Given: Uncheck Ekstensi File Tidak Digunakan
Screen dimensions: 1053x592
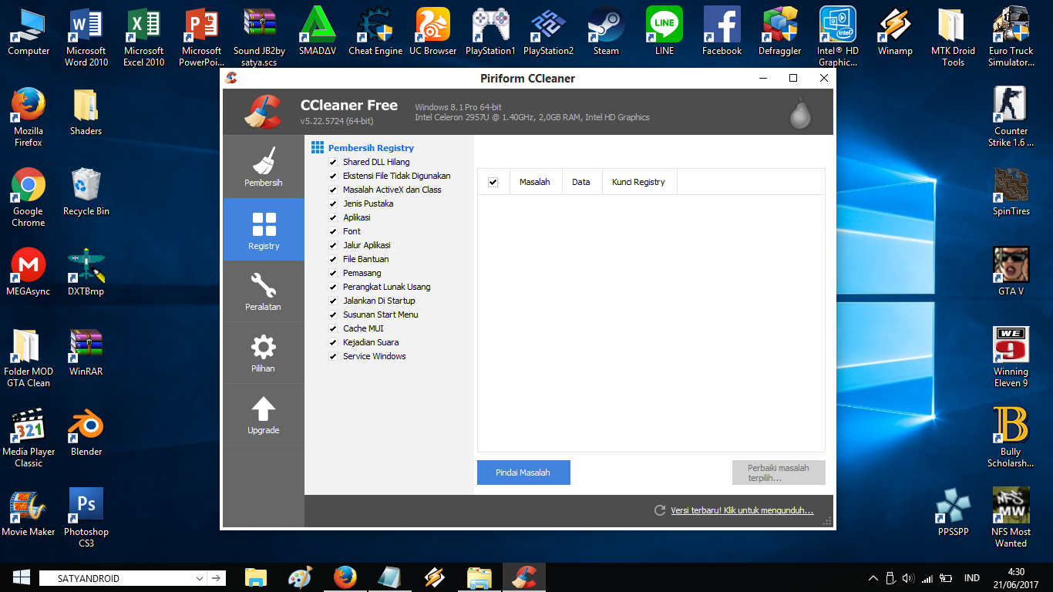Looking at the screenshot, I should [333, 176].
